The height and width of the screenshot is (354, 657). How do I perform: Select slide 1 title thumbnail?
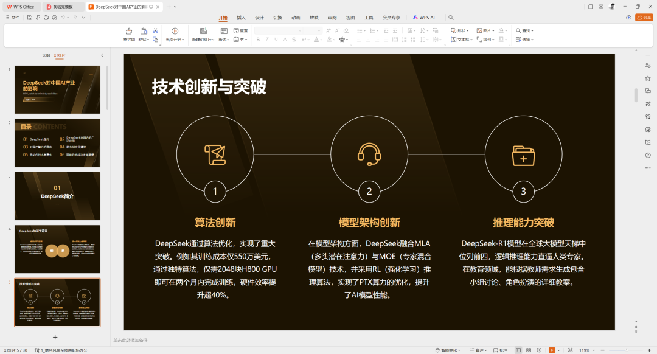click(57, 89)
